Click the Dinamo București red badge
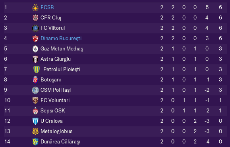Image resolution: width=230 pixels, height=147 pixels. coord(35,39)
